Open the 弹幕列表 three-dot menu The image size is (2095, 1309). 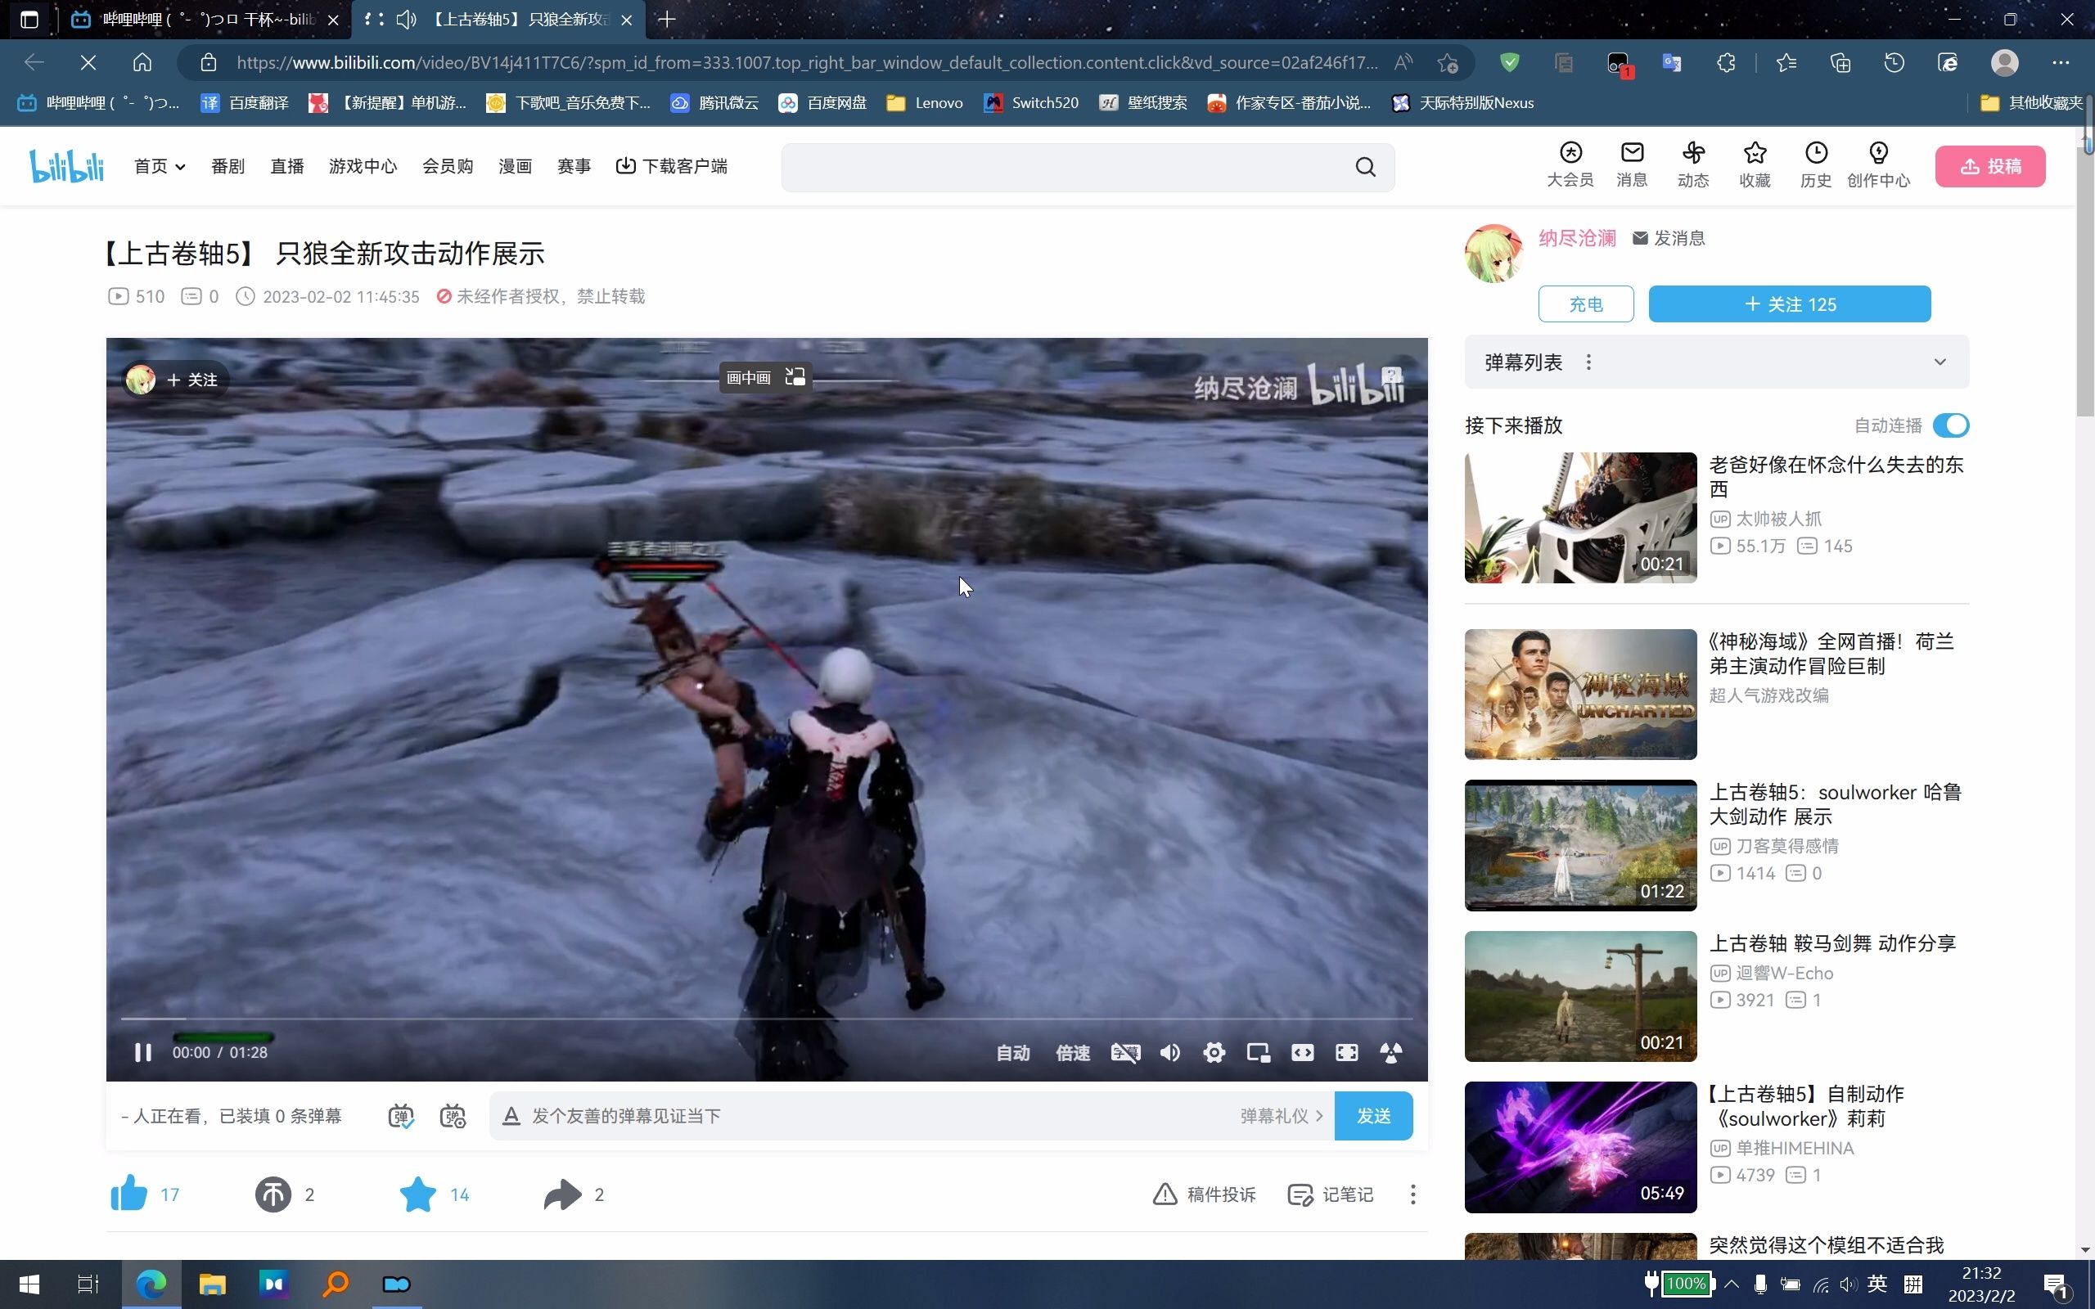[x=1588, y=362]
